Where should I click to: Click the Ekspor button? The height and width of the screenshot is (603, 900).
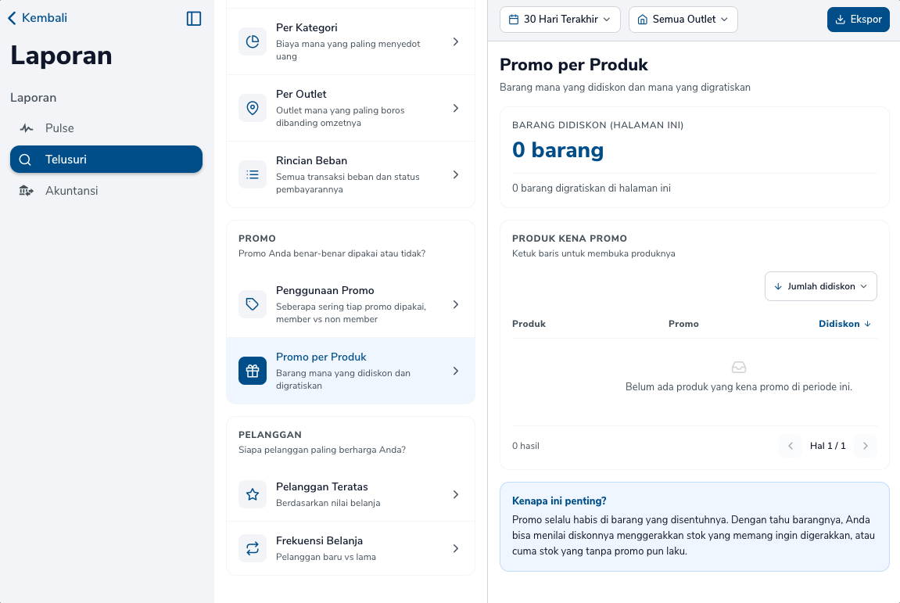pos(858,20)
